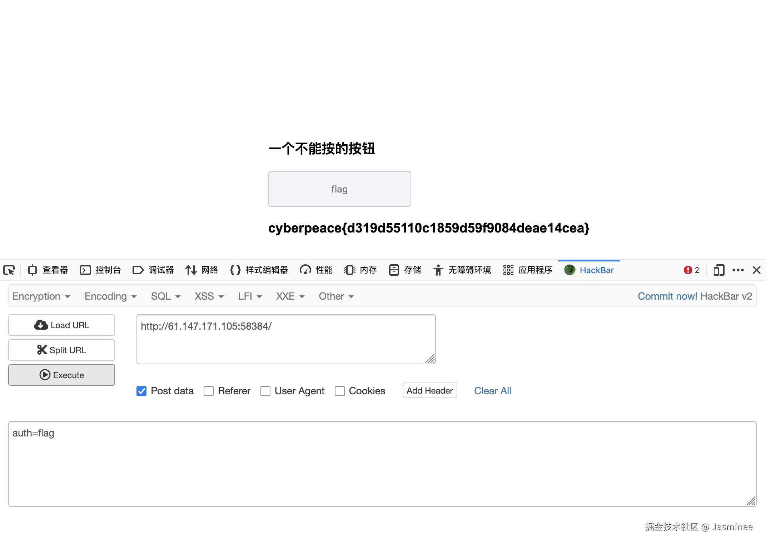Viewport: 766px width, 545px height.
Task: Expand the Encryption dropdown menu
Action: coord(41,296)
